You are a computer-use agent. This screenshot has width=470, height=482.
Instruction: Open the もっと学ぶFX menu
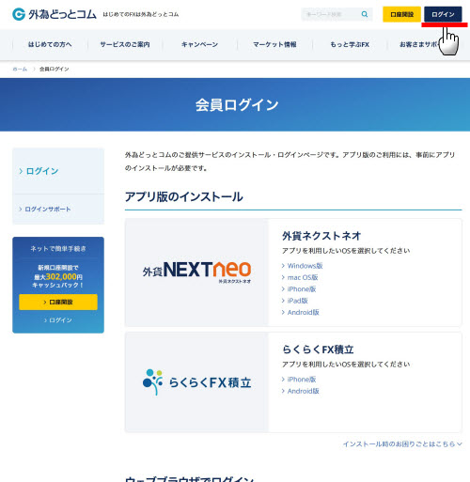click(x=350, y=44)
